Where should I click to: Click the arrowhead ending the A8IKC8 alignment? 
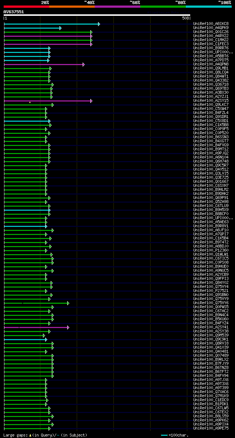pyautogui.click(x=99, y=24)
